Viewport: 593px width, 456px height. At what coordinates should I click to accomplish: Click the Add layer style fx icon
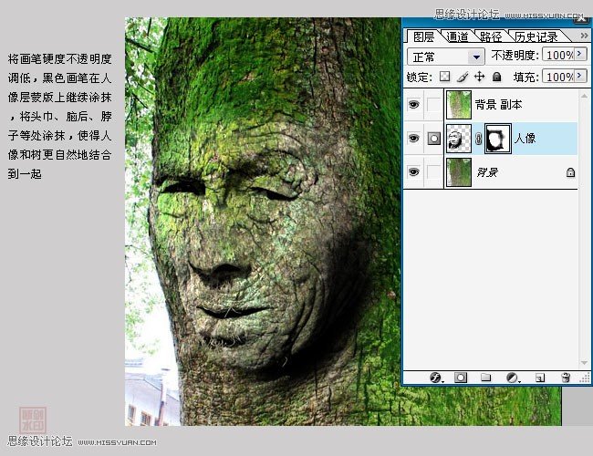(435, 377)
